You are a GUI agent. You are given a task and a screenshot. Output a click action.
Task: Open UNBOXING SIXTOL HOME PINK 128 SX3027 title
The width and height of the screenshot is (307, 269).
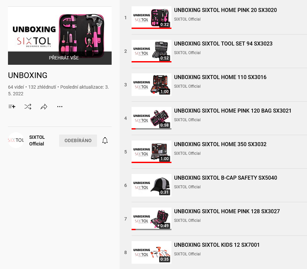[x=227, y=212]
